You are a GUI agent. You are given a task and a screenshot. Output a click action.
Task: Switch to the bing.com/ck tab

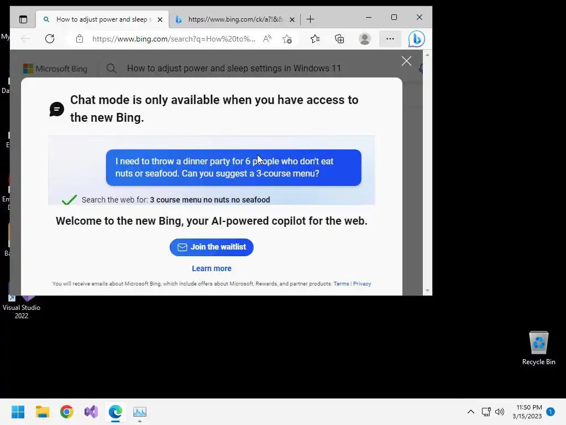[234, 19]
